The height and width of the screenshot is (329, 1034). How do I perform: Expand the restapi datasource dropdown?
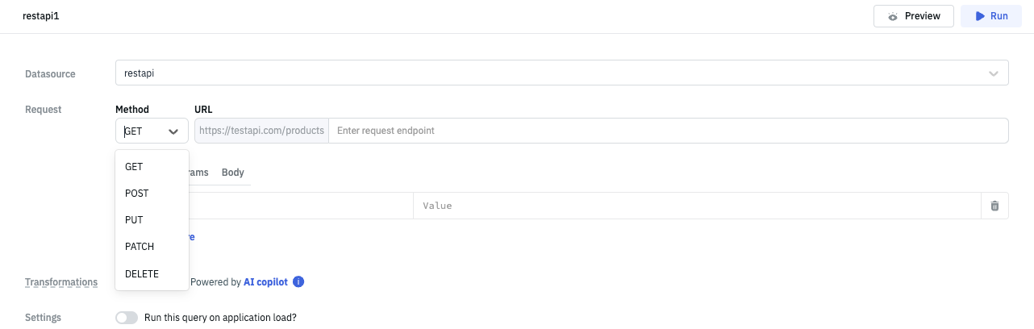993,73
